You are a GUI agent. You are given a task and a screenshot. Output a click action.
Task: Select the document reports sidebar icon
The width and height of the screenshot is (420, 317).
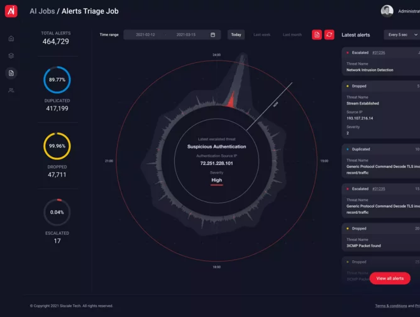(x=11, y=73)
